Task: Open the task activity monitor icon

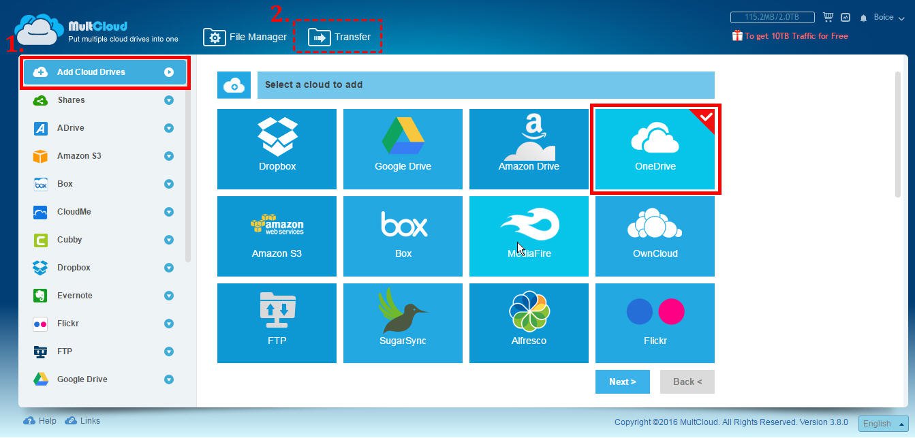Action: [x=846, y=17]
